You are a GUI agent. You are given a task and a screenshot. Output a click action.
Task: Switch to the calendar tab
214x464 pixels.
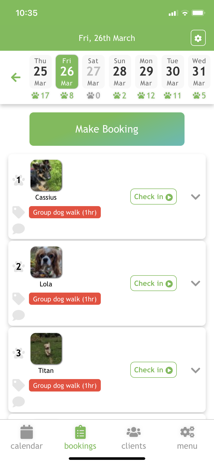pyautogui.click(x=27, y=437)
